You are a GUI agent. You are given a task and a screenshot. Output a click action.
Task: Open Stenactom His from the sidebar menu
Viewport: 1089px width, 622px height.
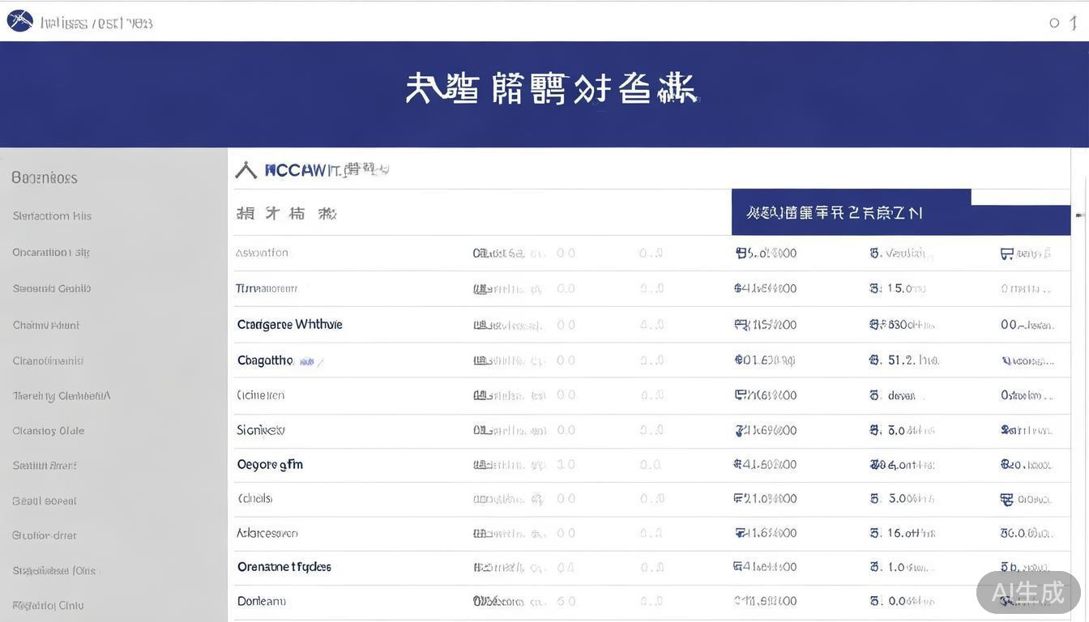pos(52,215)
